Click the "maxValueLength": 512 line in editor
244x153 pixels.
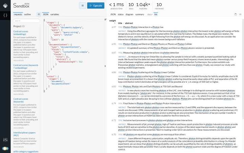tap(70, 62)
